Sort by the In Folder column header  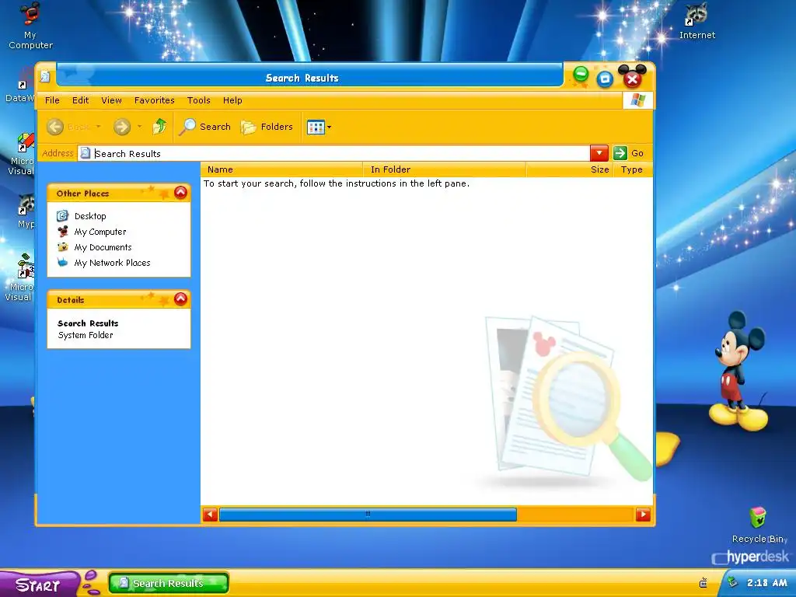click(x=444, y=169)
